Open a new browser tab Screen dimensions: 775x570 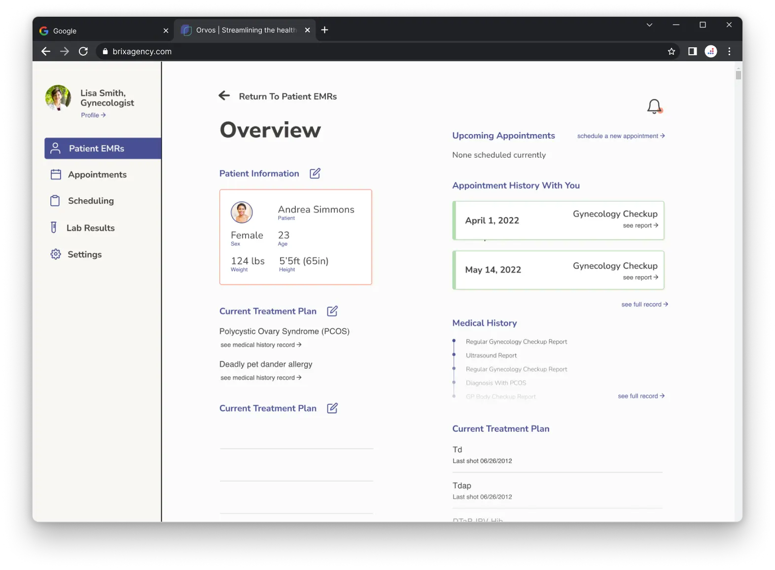click(324, 30)
